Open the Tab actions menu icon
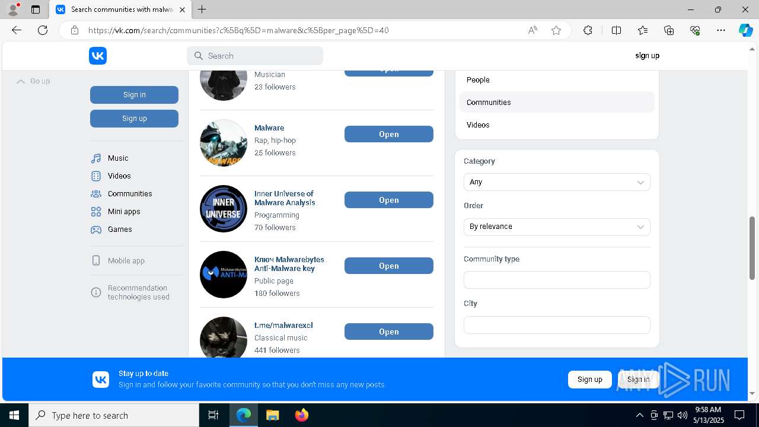 tap(36, 9)
